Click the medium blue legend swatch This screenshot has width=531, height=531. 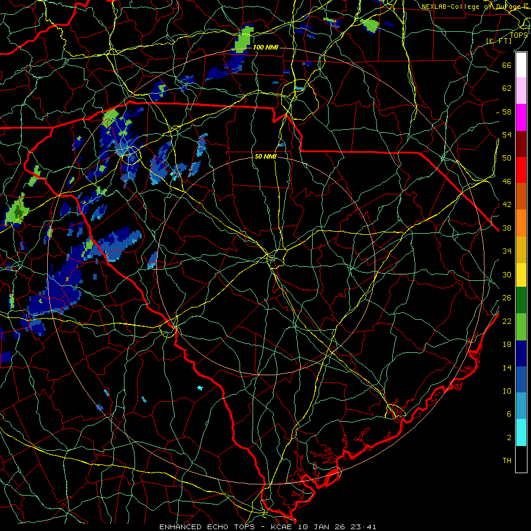pyautogui.click(x=521, y=379)
